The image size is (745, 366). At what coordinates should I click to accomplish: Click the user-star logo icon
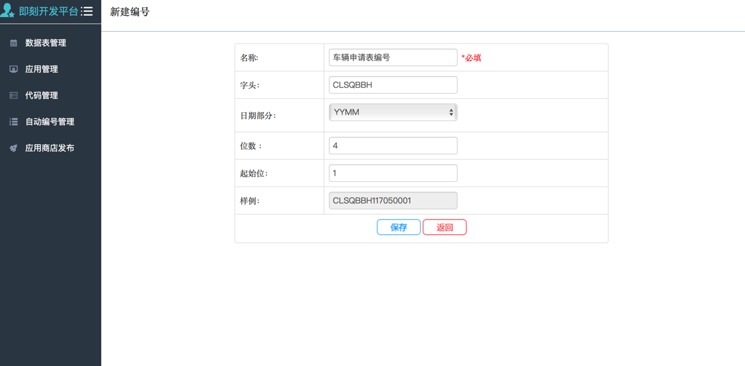[8, 11]
